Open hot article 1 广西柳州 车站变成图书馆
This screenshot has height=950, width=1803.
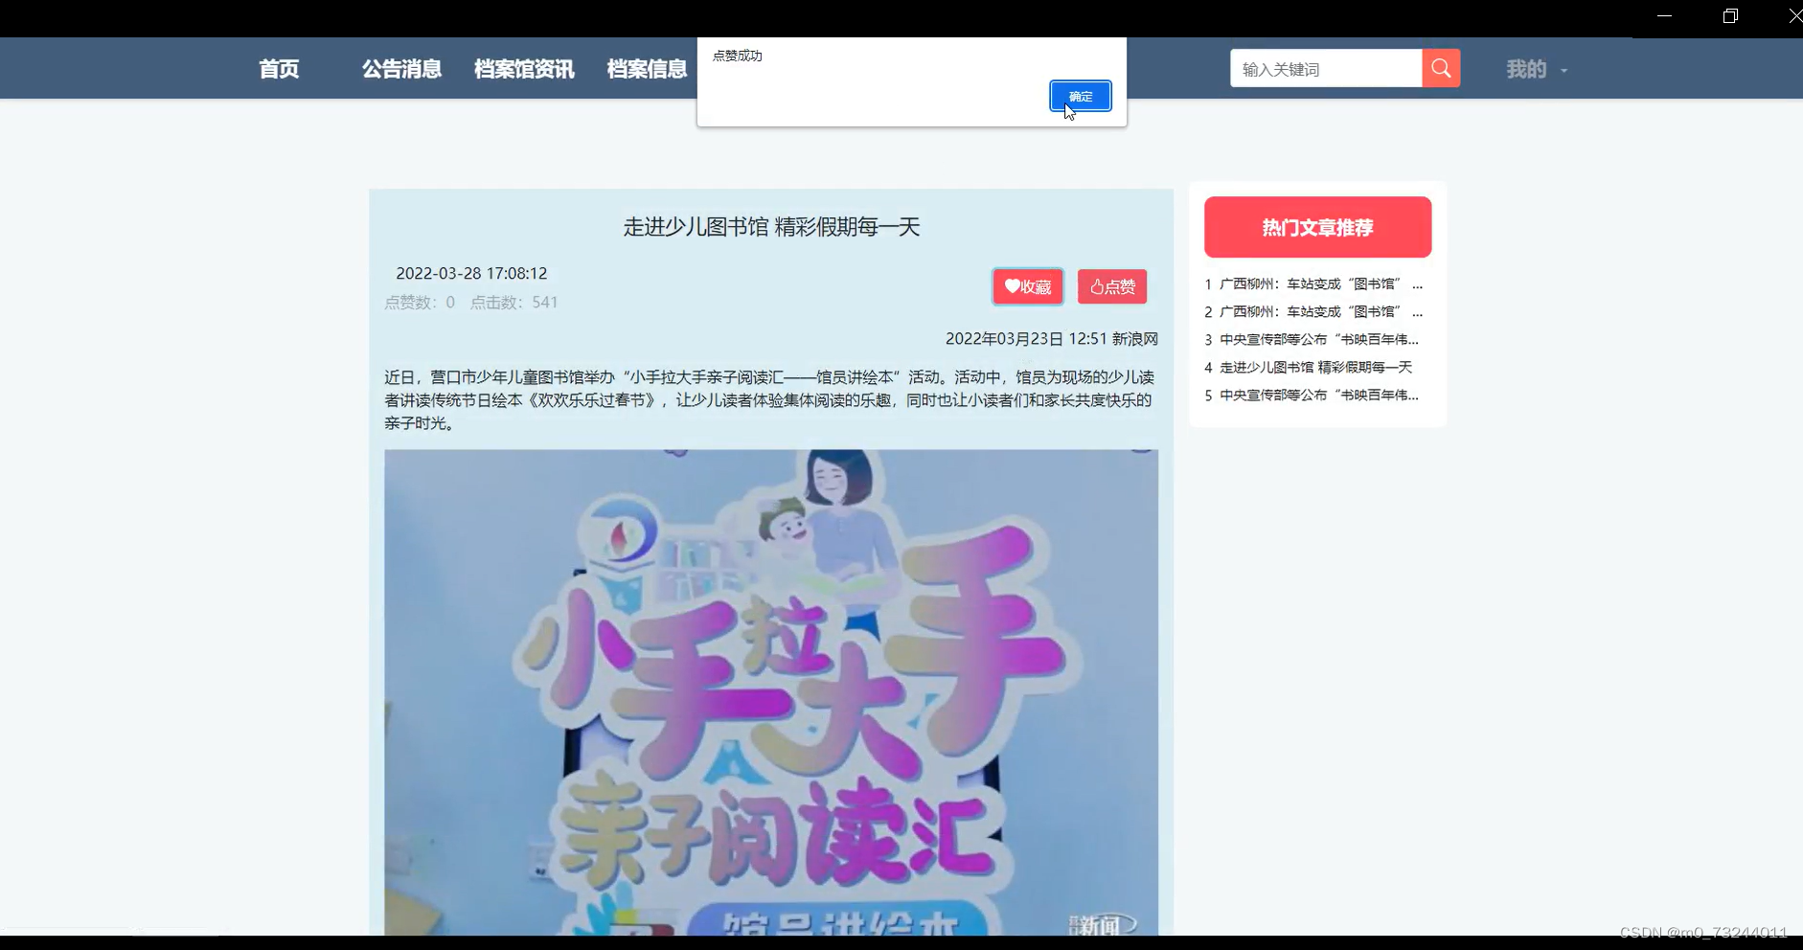pyautogui.click(x=1313, y=284)
